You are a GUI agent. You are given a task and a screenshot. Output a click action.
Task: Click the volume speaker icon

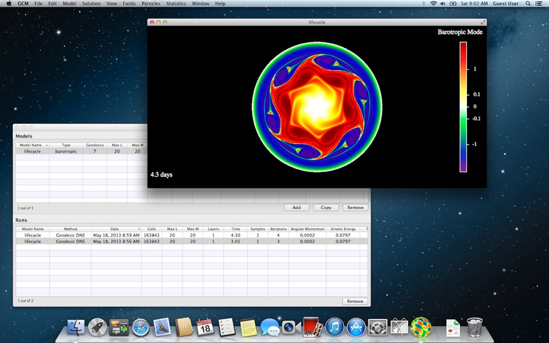pos(443,3)
